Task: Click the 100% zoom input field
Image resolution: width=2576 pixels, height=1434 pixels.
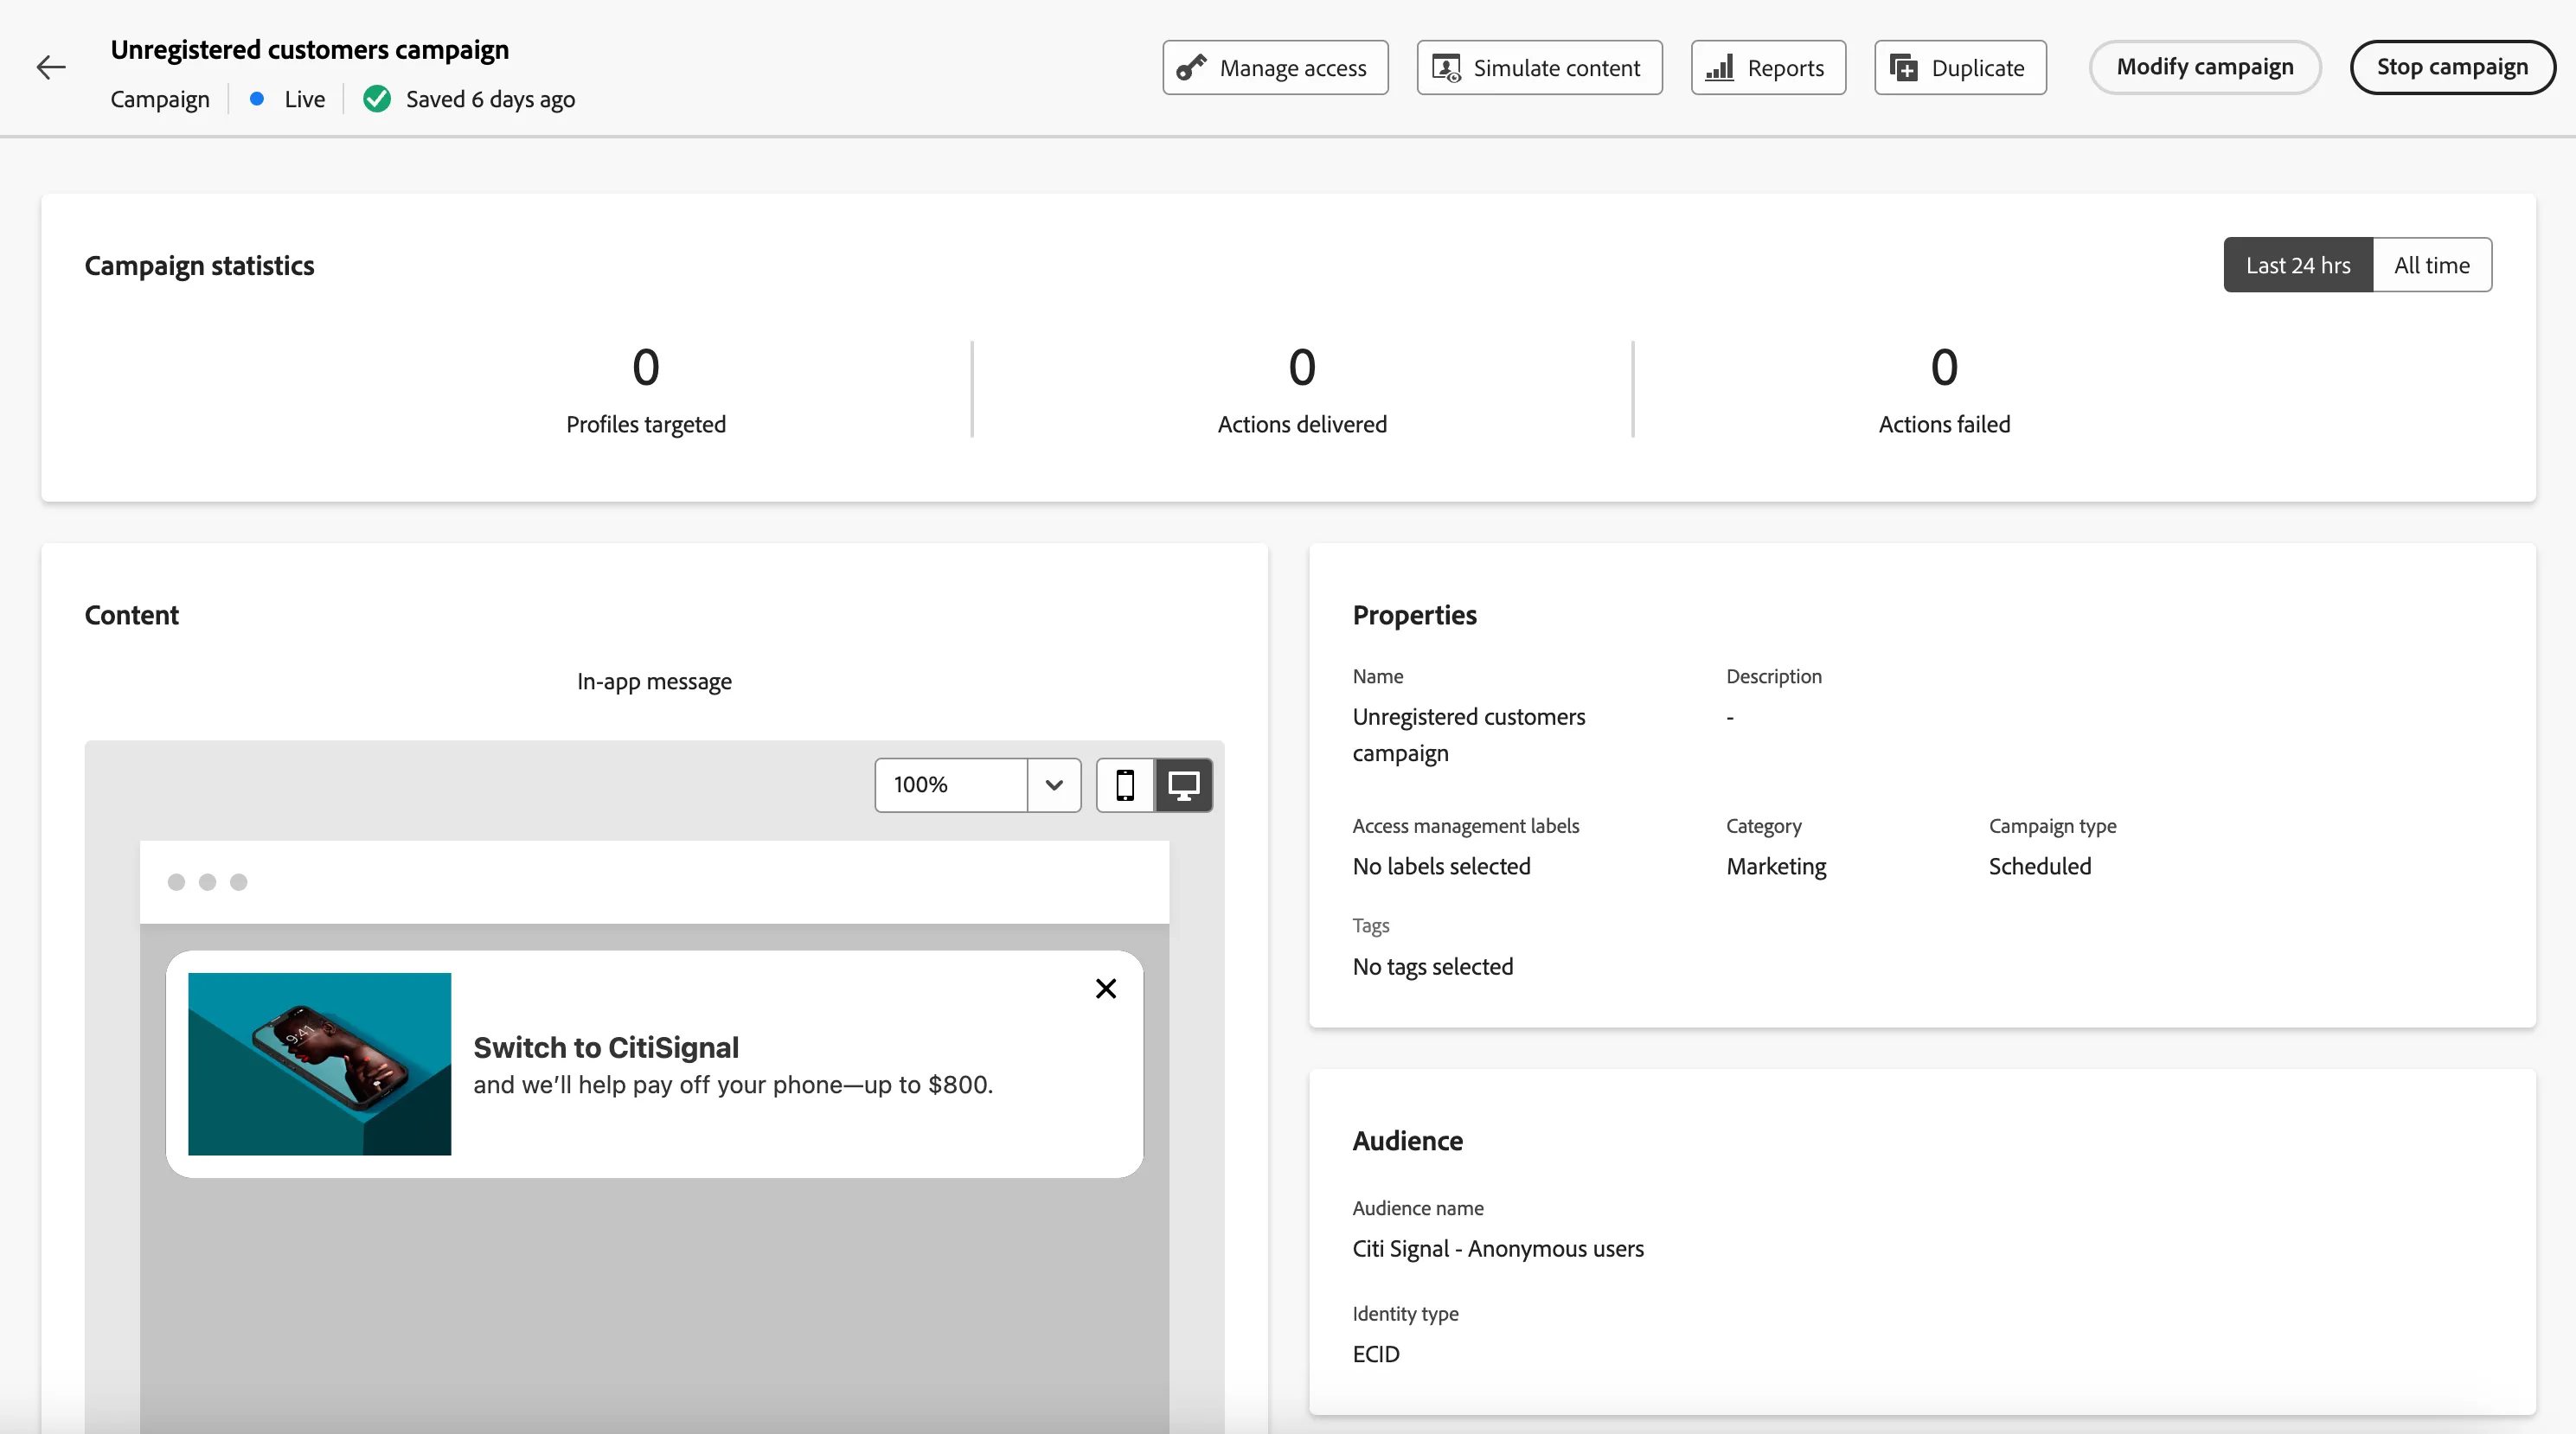Action: point(951,785)
